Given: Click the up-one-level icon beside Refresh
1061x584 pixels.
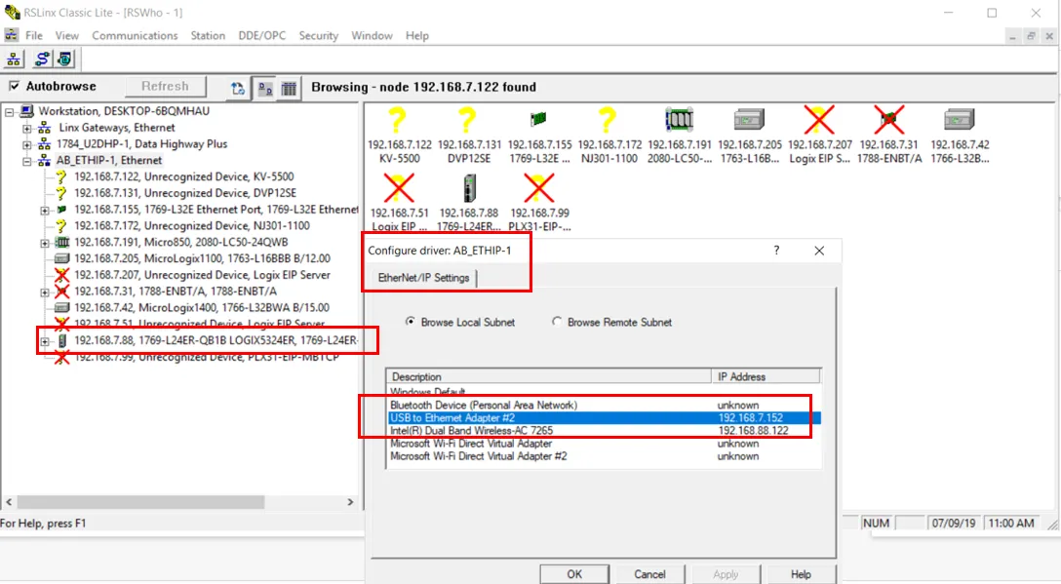Looking at the screenshot, I should coord(238,88).
